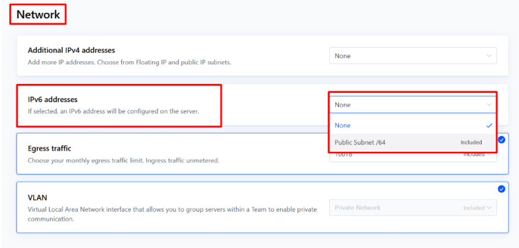Click chevron arrow in IPv6 addresses dropdown

[x=488, y=105]
